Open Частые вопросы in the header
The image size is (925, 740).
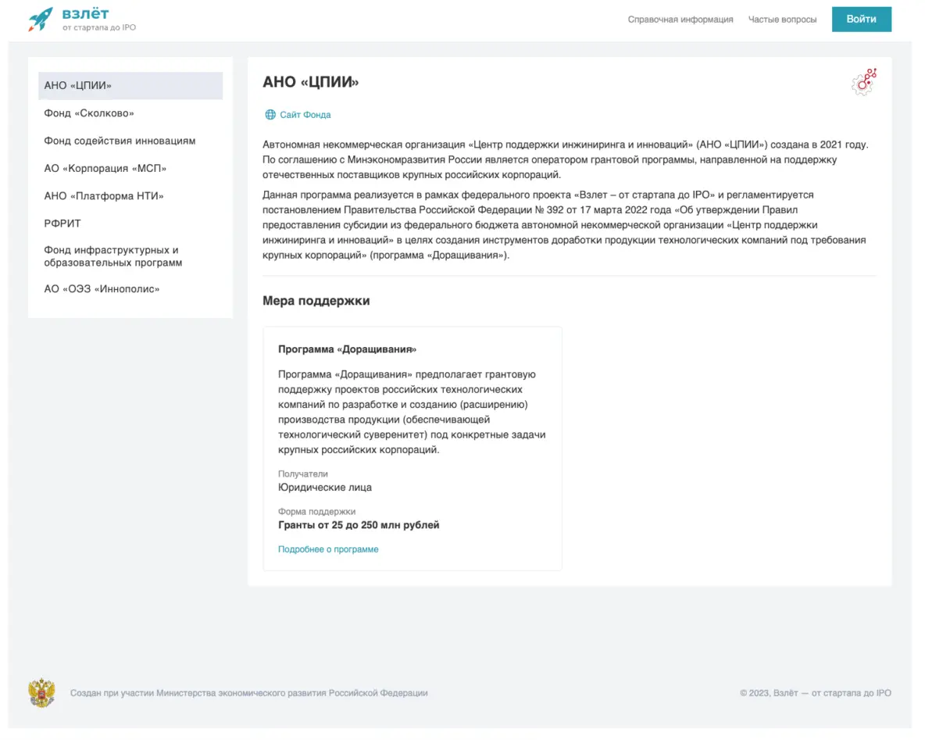[x=782, y=20]
